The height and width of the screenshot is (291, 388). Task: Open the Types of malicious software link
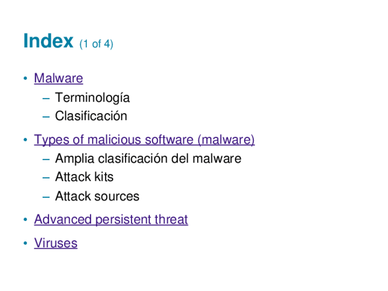coord(144,140)
